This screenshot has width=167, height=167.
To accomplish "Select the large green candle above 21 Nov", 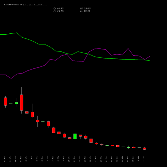I will [75, 136].
